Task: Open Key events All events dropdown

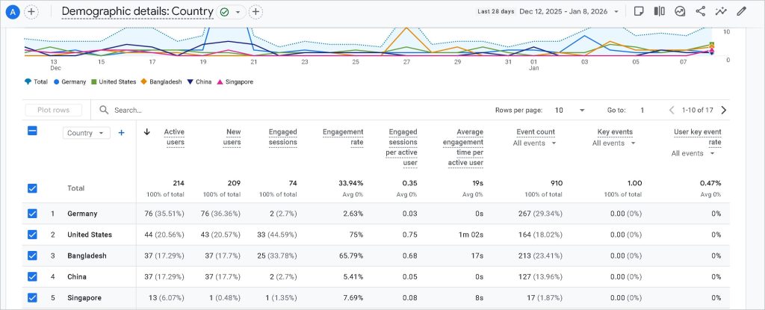Action: [x=614, y=143]
